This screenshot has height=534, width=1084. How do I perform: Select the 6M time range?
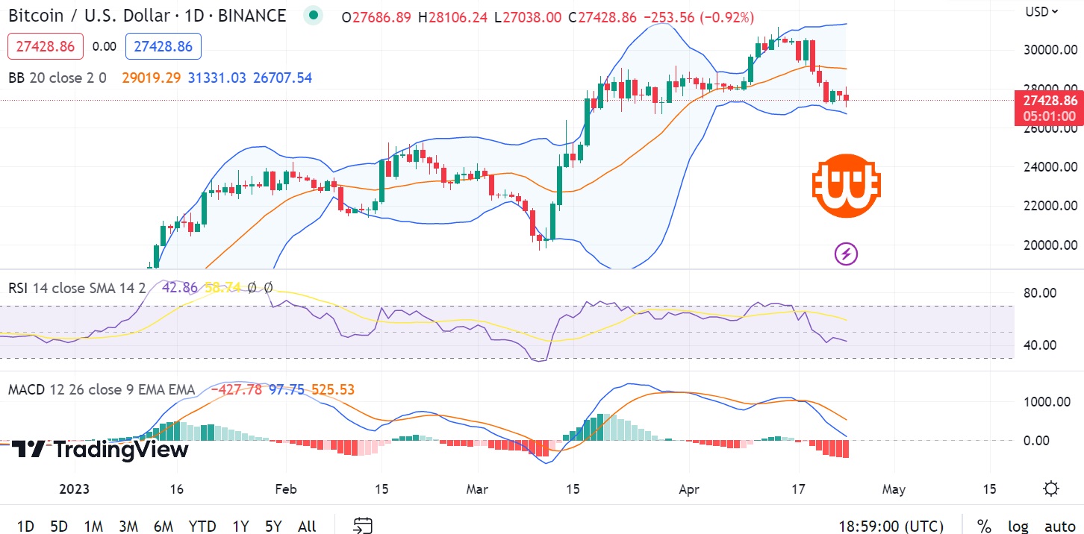(x=163, y=526)
